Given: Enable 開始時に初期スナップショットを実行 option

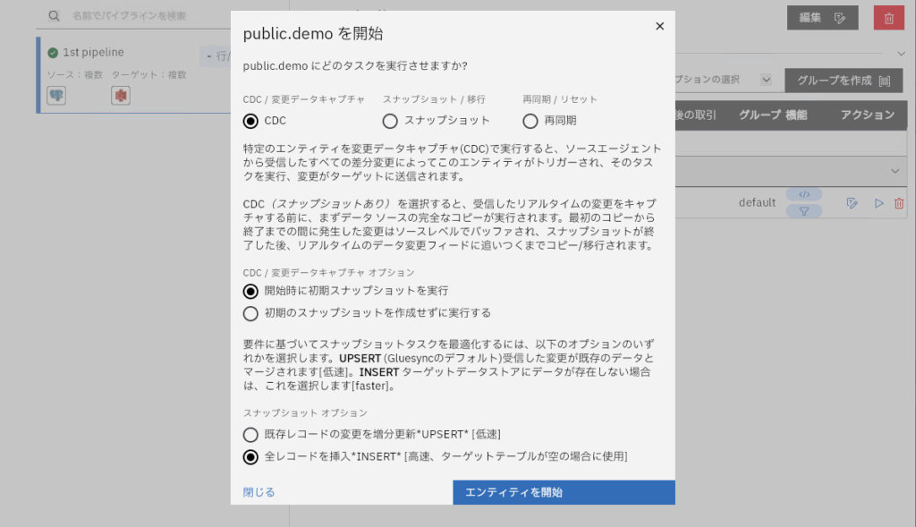Looking at the screenshot, I should pyautogui.click(x=250, y=291).
